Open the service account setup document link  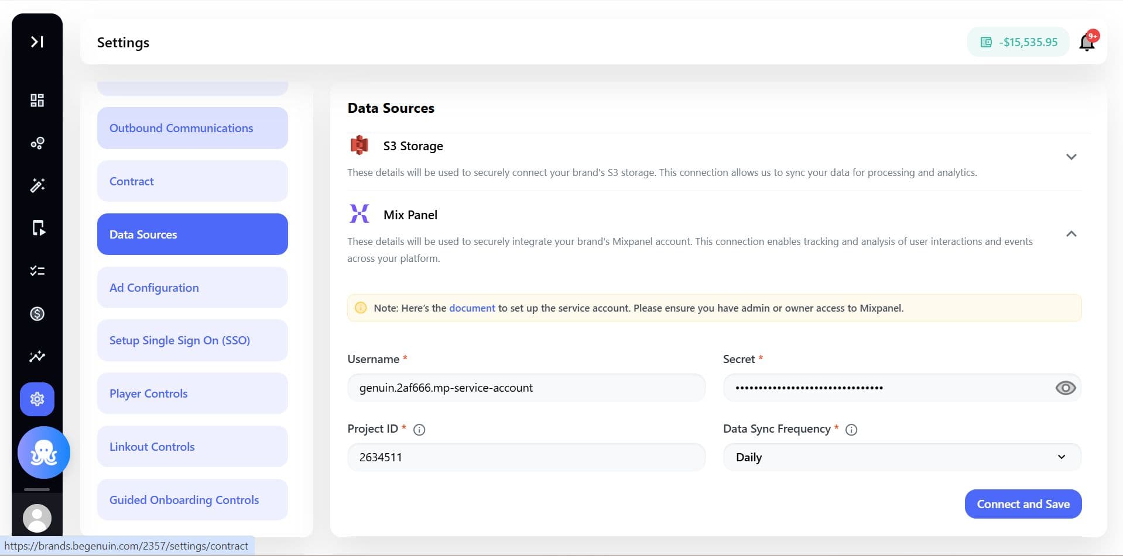pyautogui.click(x=472, y=308)
